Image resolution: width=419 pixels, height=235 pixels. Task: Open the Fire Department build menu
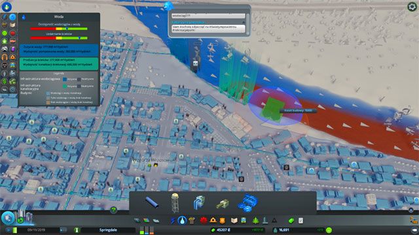click(213, 221)
